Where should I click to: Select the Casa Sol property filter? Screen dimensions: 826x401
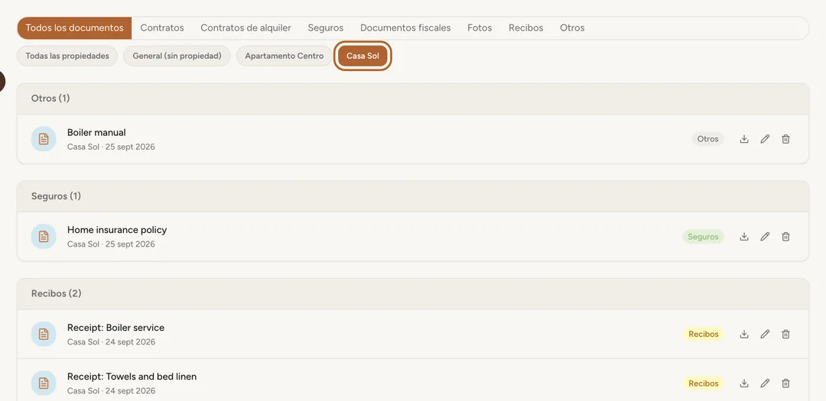click(x=363, y=56)
